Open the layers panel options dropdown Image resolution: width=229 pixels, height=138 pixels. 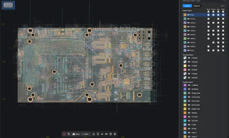(x=223, y=6)
